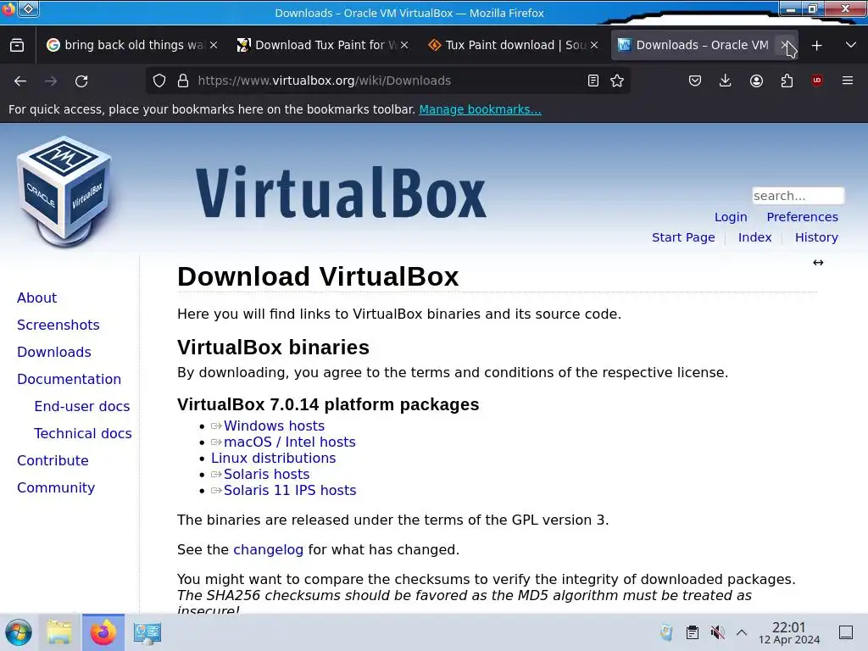The height and width of the screenshot is (651, 868).
Task: Open the clipboard tray icon
Action: pyautogui.click(x=692, y=632)
